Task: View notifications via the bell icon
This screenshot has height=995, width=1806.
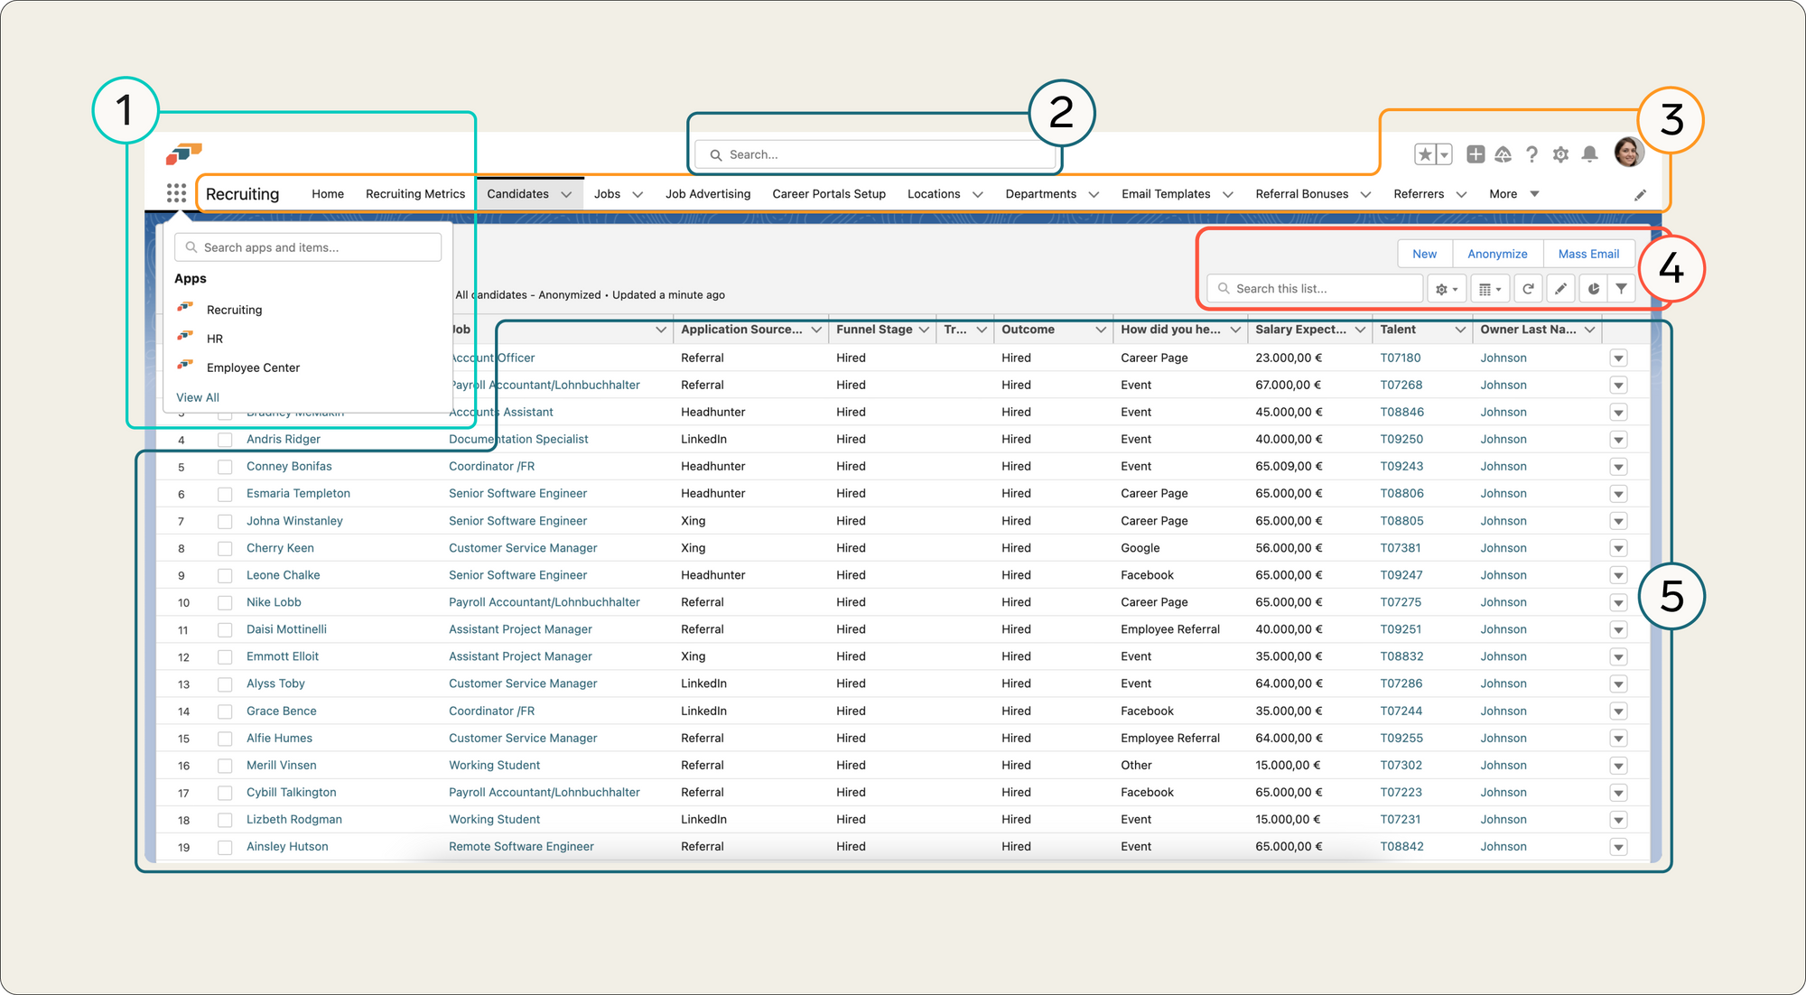Action: click(x=1587, y=153)
